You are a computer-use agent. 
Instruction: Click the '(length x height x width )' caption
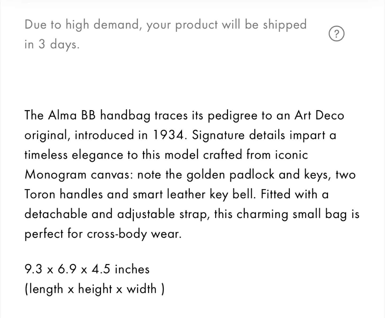[94, 289]
